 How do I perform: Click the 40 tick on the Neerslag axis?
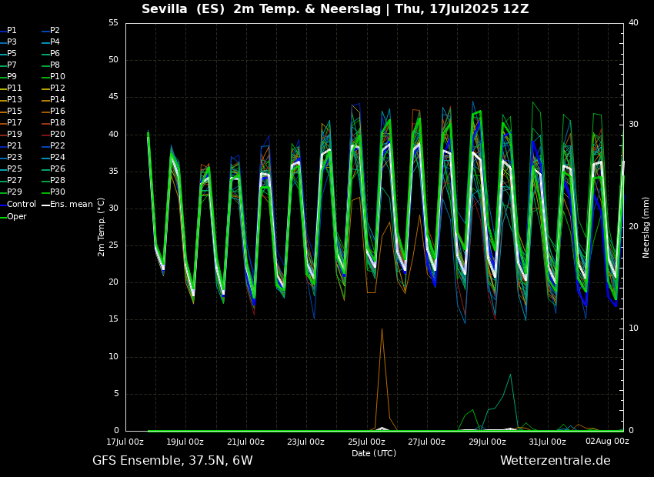(x=633, y=23)
